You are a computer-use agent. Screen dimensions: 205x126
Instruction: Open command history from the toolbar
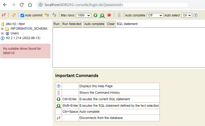click(119, 15)
